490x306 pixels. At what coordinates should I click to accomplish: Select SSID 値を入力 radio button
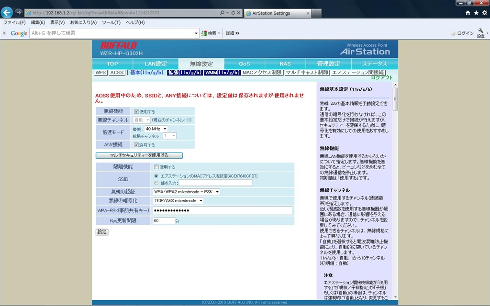156,183
